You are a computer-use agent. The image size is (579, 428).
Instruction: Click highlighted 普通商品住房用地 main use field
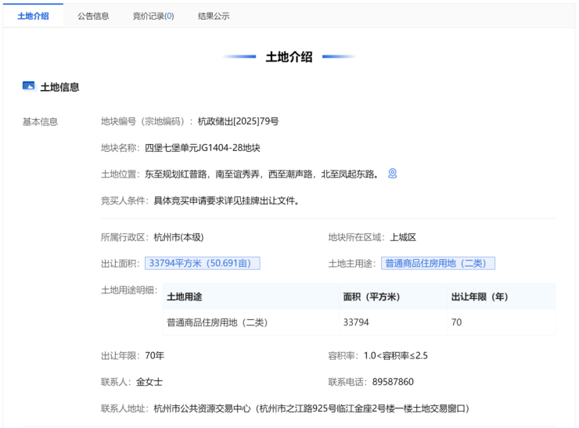click(x=438, y=264)
